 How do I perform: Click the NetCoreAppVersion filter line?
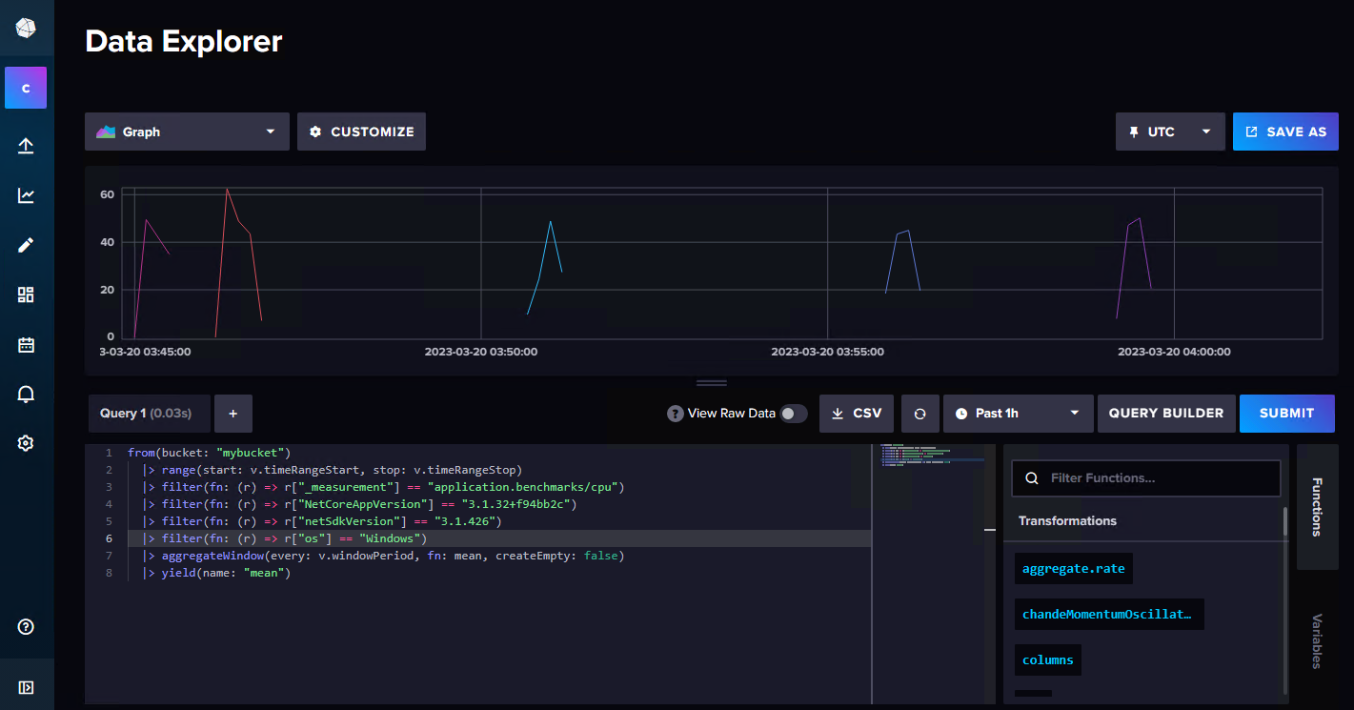point(360,504)
